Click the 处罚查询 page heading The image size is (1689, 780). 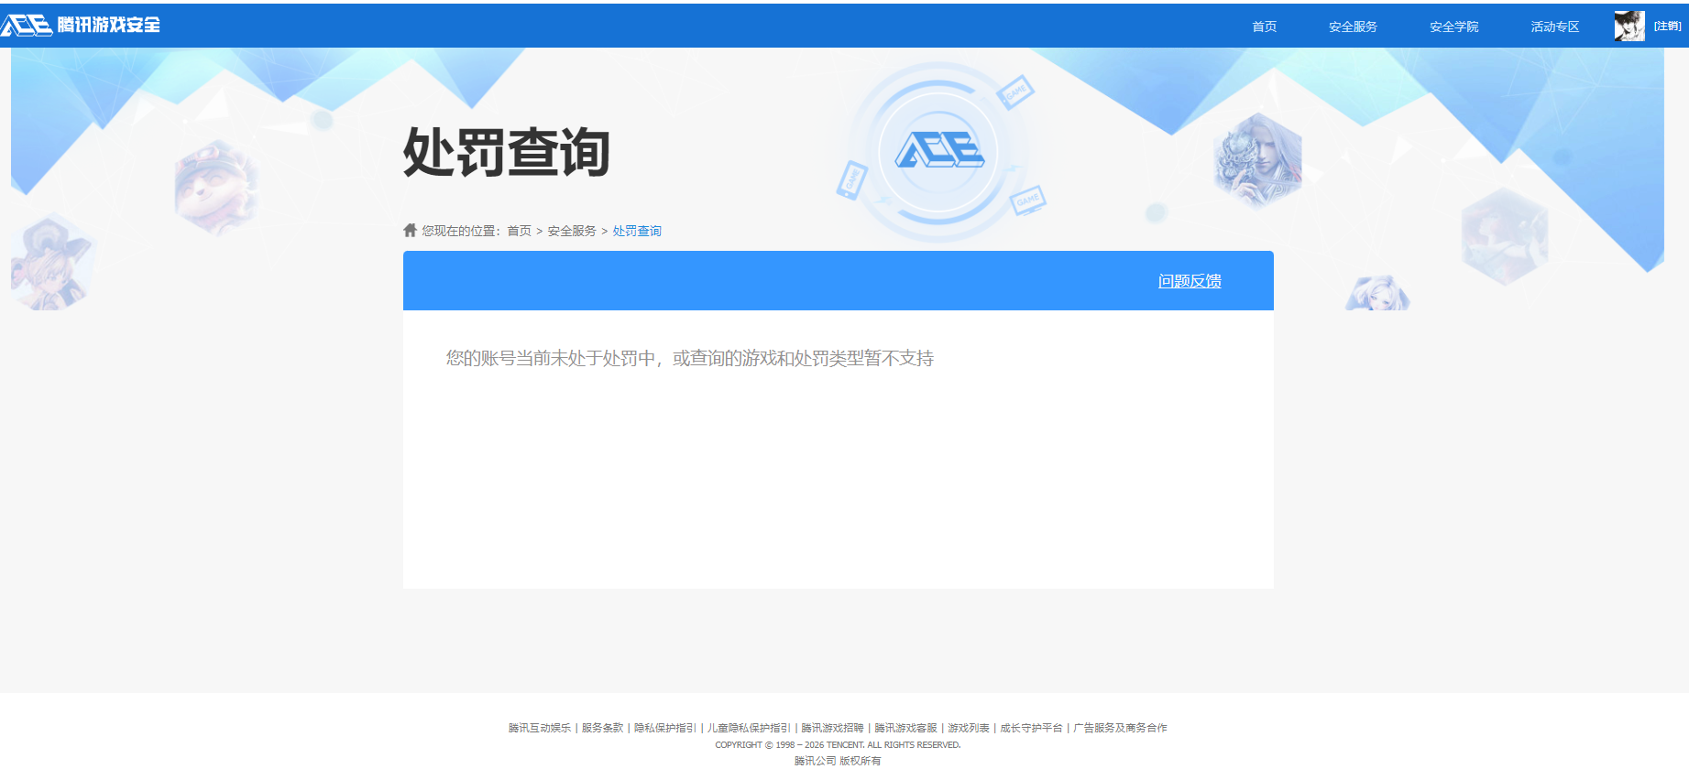[x=507, y=152]
